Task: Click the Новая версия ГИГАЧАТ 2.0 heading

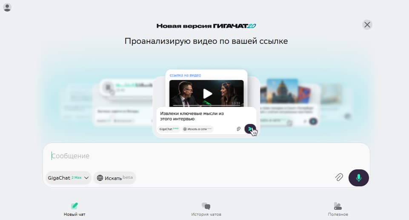Action: (x=206, y=26)
